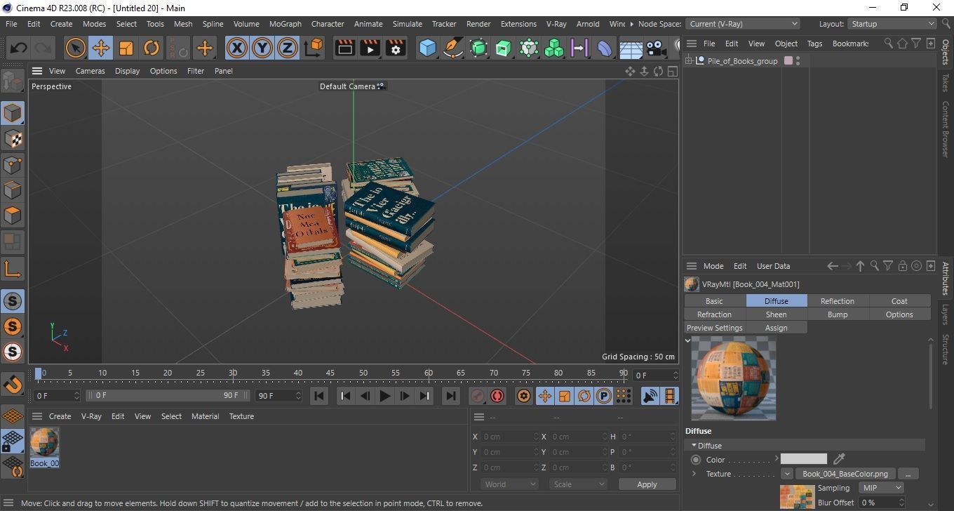Switch to Points mode
The image size is (954, 511).
point(13,165)
